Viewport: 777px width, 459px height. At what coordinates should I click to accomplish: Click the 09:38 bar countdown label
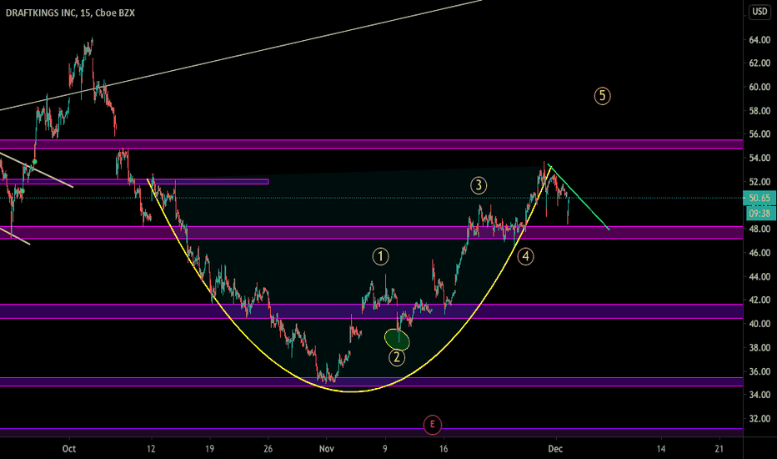[x=759, y=214]
